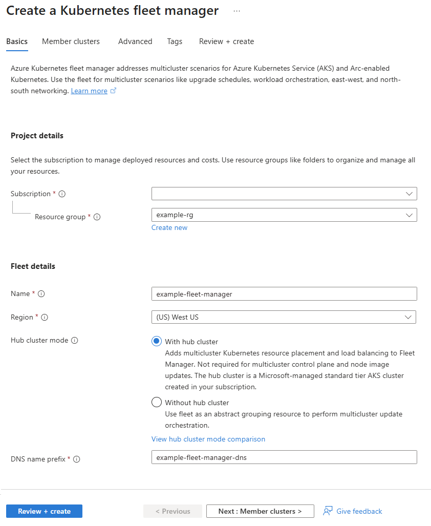Switch to the Member clusters tab
The width and height of the screenshot is (431, 526).
[x=71, y=41]
